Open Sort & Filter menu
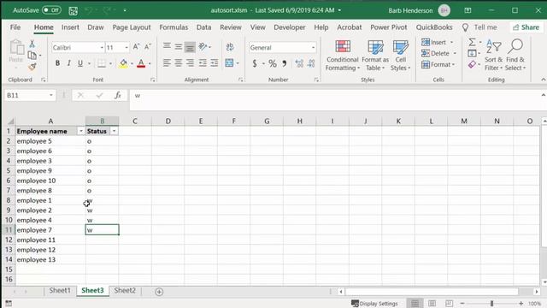Screen dimensions: 547x308 click(494, 56)
